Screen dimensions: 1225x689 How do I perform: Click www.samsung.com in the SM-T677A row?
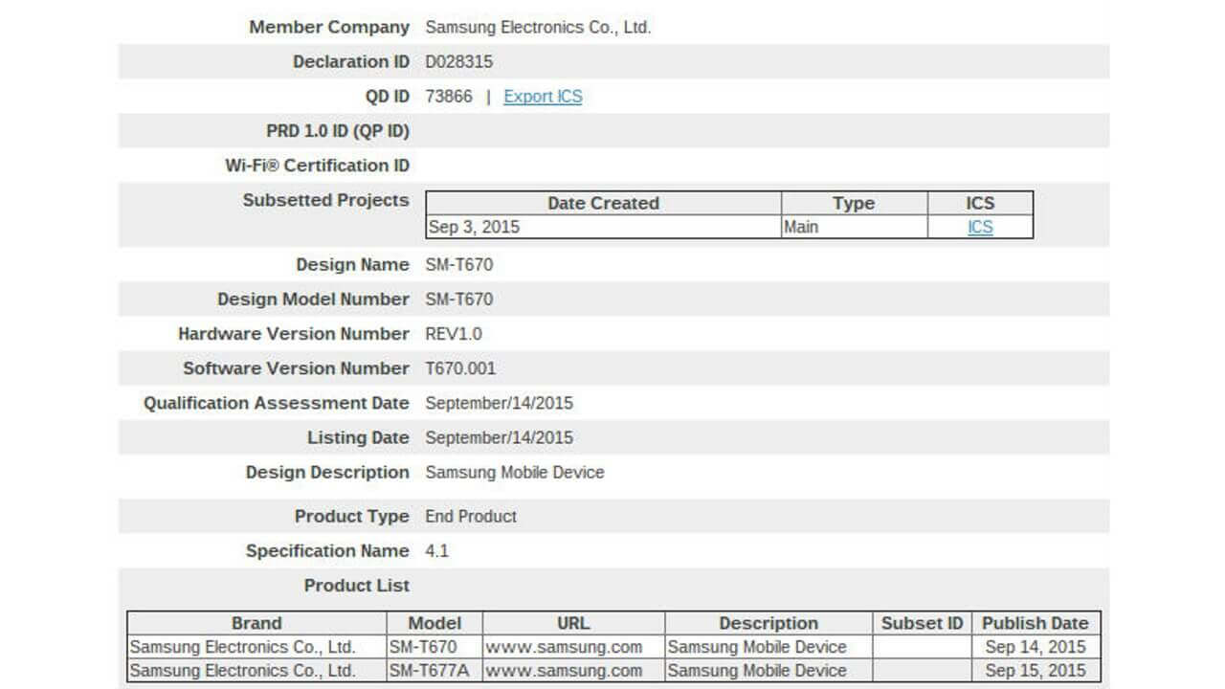[564, 671]
